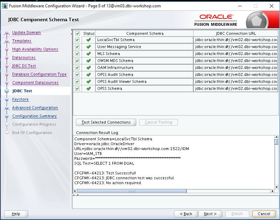Go to the Update Domain step
Screen dimensions: 280x220
[27, 32]
